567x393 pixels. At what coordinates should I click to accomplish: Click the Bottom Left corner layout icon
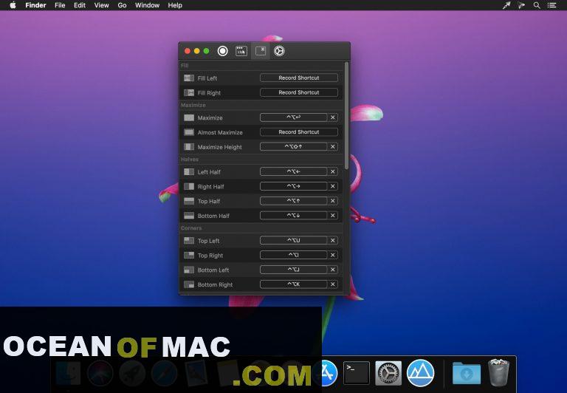pos(189,270)
